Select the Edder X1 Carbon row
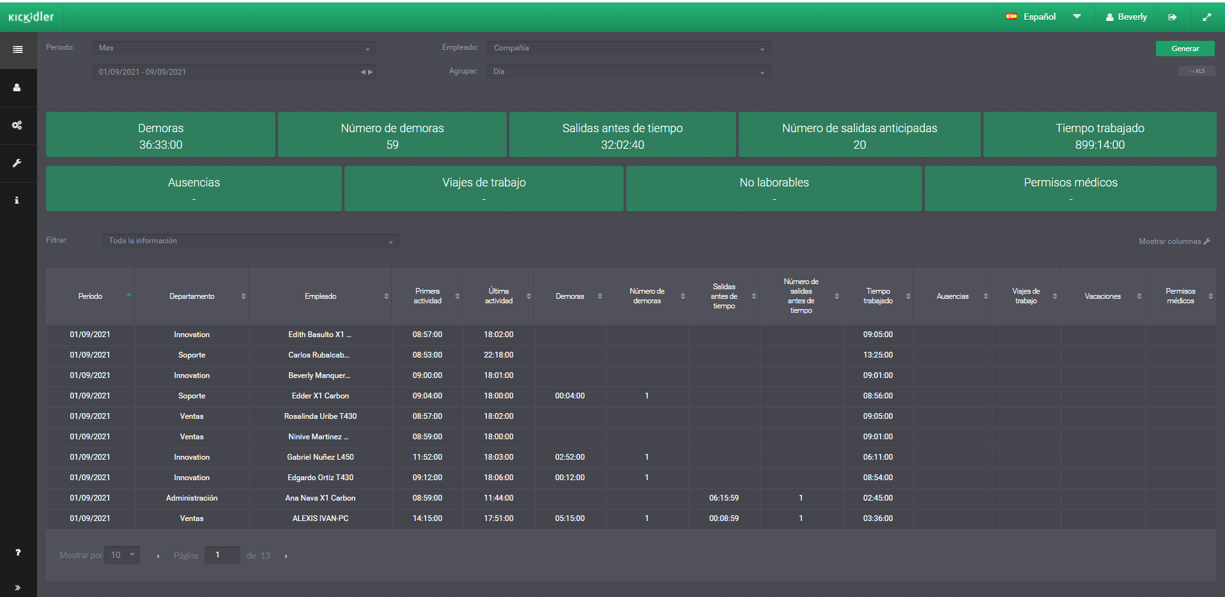The image size is (1225, 597). tap(631, 396)
